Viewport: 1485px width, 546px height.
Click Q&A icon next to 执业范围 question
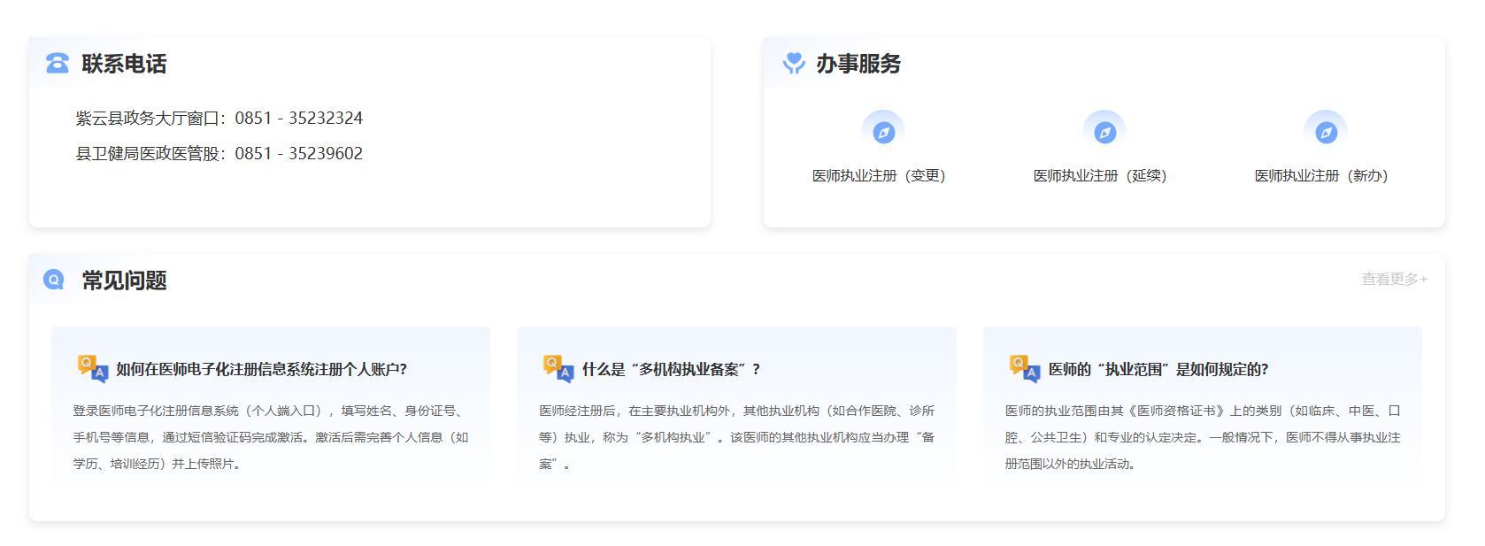click(1024, 369)
